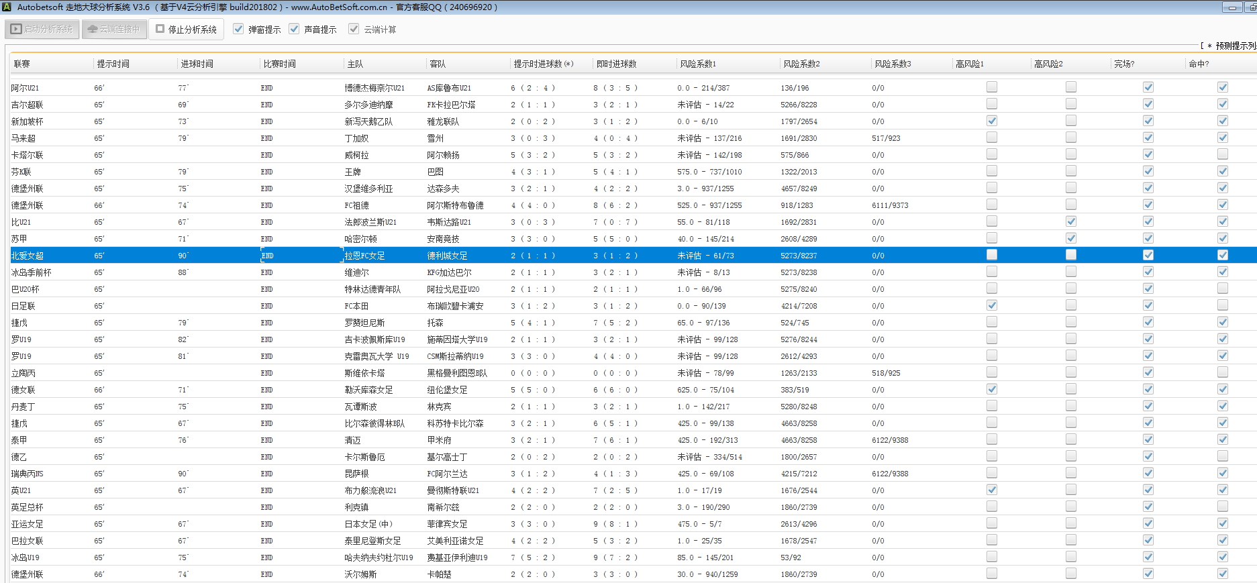Sort by the 联赛 column header
This screenshot has height=583, width=1257.
pos(22,64)
